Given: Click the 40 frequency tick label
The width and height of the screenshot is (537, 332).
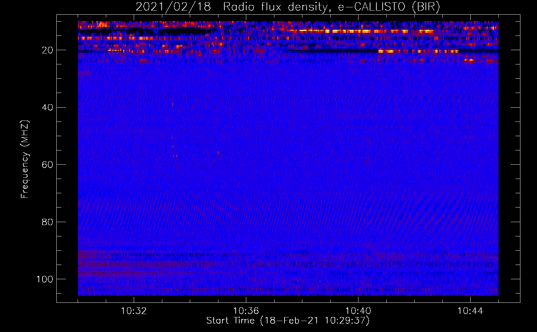Looking at the screenshot, I should [47, 108].
